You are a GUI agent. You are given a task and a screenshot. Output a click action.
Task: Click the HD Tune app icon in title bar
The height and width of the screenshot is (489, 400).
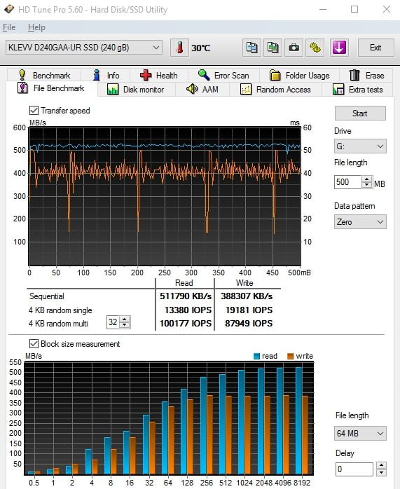coord(8,9)
